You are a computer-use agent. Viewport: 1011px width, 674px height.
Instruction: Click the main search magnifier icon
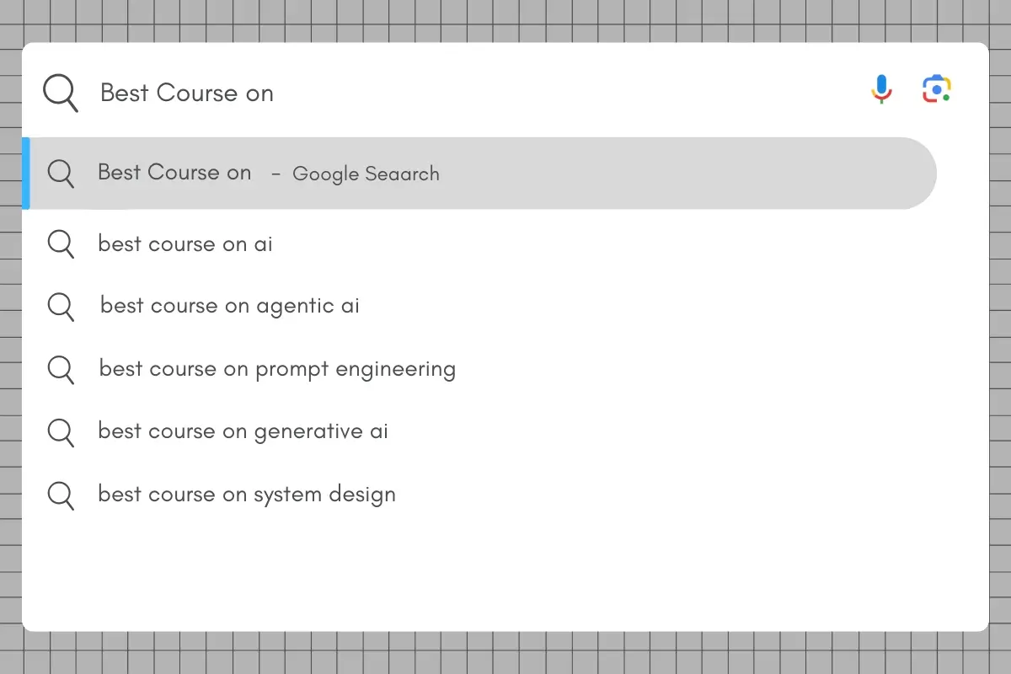point(60,92)
